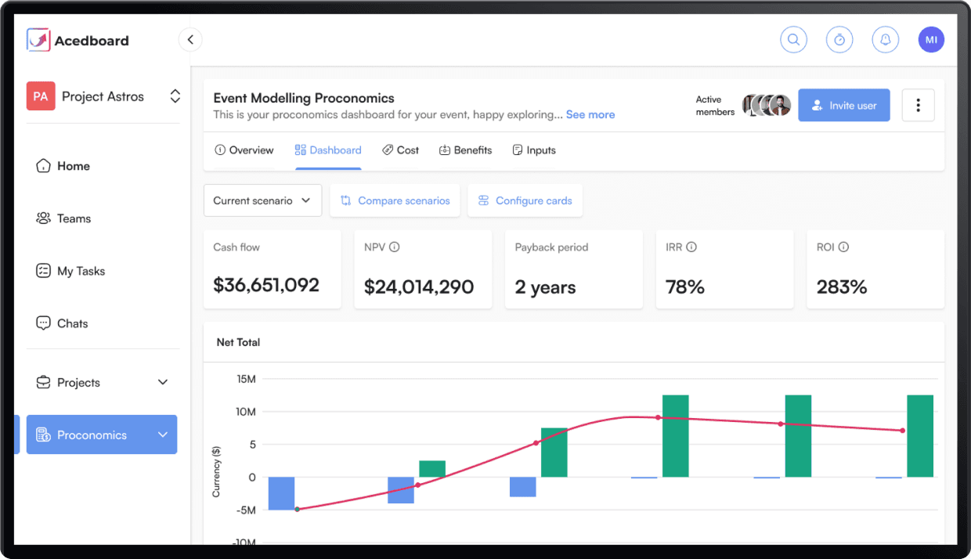Click the clock/history icon near the top right
Screen dimensions: 971x559
coord(839,39)
